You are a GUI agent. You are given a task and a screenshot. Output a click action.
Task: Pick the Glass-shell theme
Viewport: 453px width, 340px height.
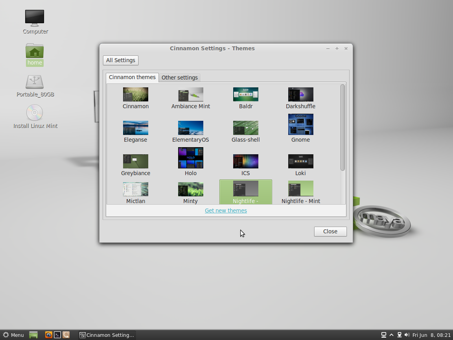245,131
